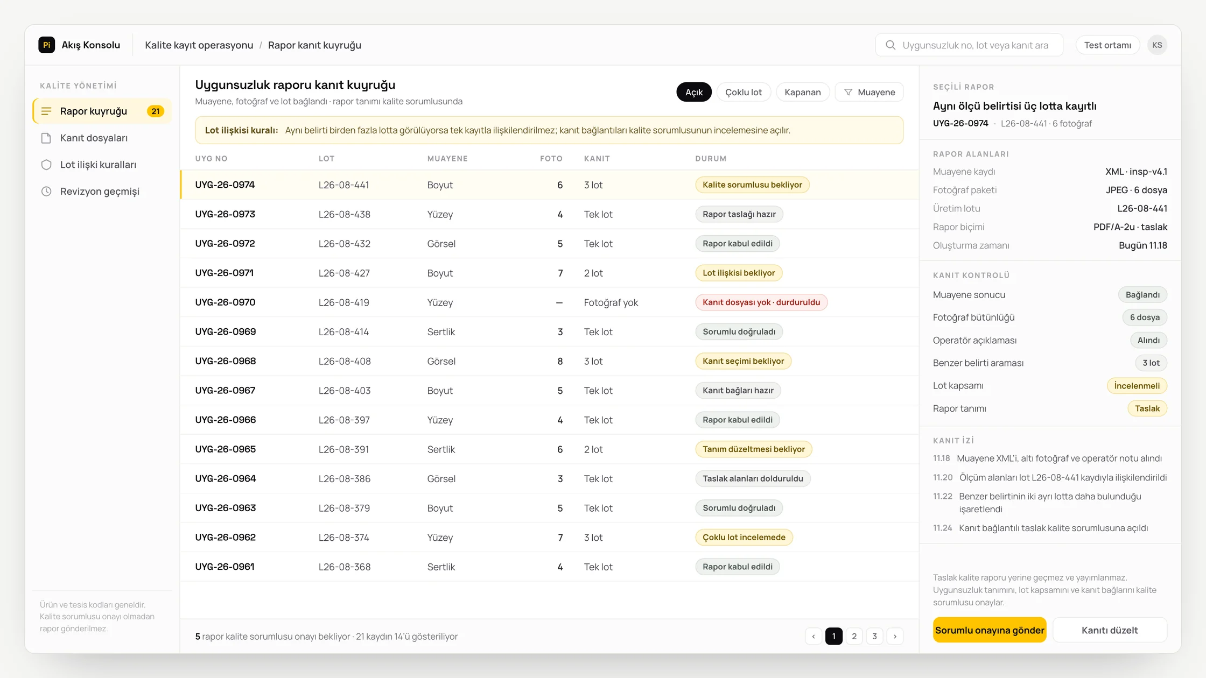Click the Rapor kuyruğu list icon

pos(46,111)
